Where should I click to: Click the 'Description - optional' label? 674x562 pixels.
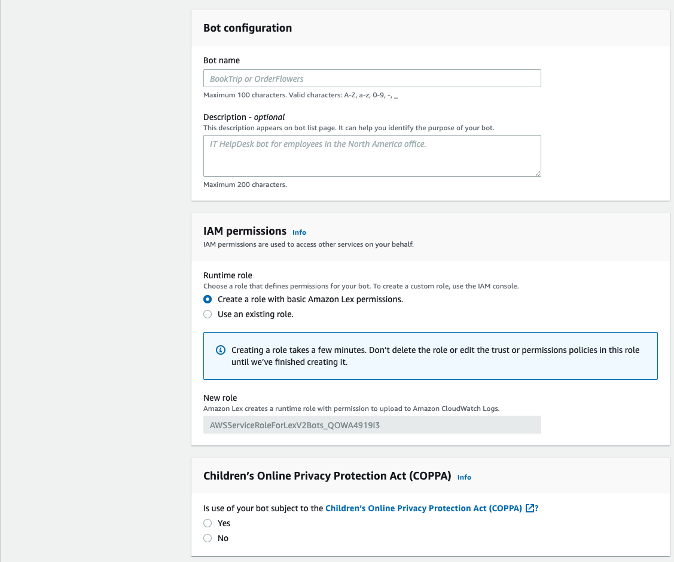[x=244, y=117]
